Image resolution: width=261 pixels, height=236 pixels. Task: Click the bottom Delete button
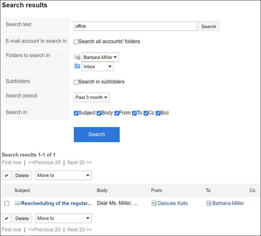pyautogui.click(x=22, y=218)
